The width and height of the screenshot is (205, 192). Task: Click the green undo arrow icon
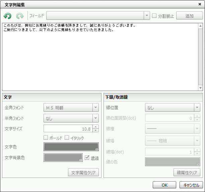(7, 16)
